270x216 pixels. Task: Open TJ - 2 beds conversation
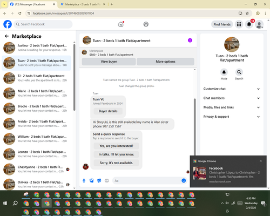37,78
